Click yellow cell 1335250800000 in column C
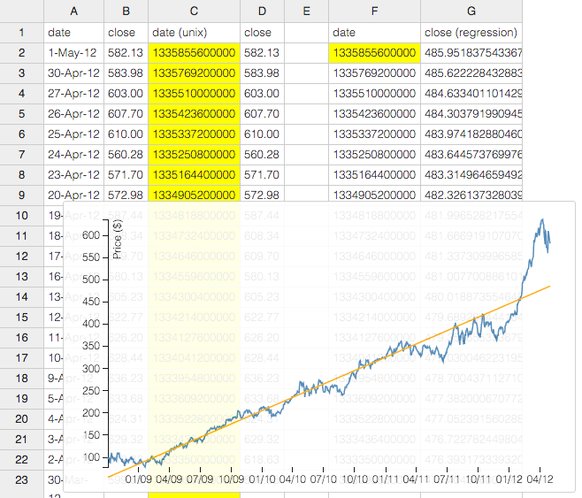The height and width of the screenshot is (498, 582). click(x=194, y=155)
